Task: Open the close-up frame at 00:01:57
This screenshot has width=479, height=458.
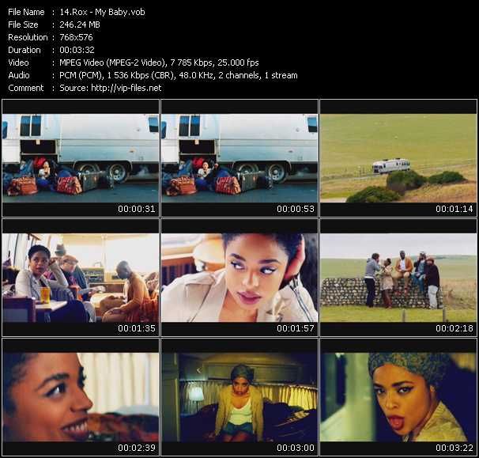Action: point(239,278)
